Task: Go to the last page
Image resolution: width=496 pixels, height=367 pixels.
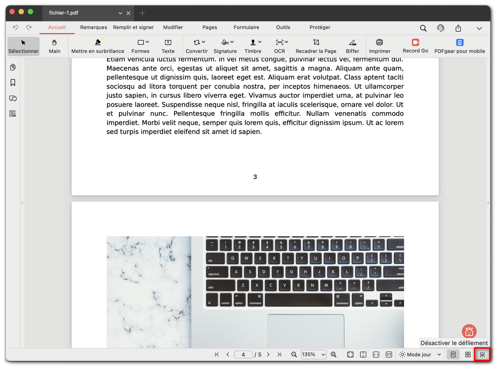Action: [x=280, y=355]
